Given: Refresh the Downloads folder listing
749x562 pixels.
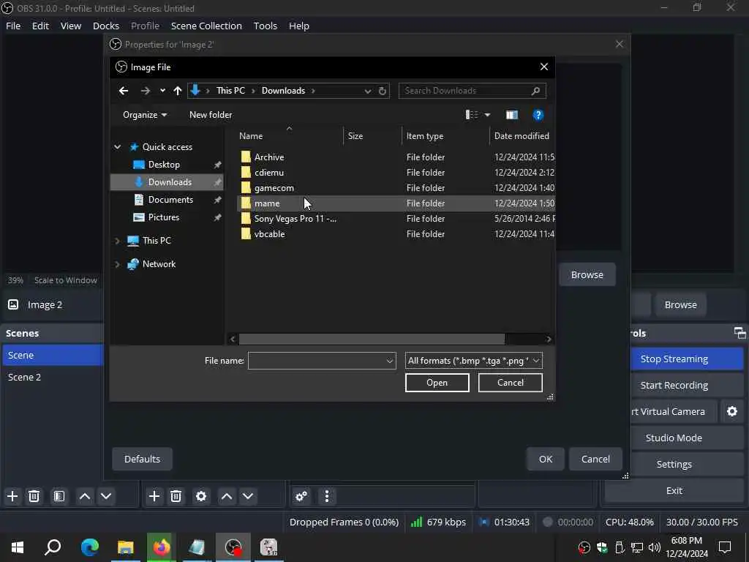Looking at the screenshot, I should pyautogui.click(x=382, y=91).
